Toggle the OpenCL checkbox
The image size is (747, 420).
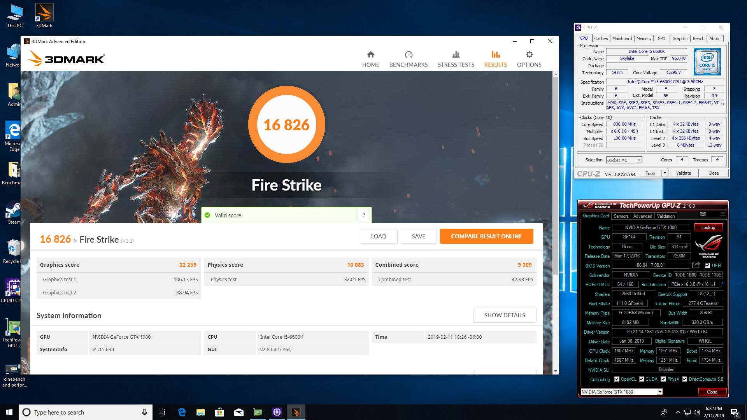(617, 379)
